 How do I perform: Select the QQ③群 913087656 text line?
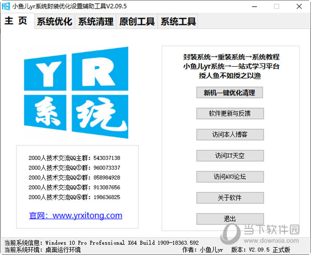point(74,187)
